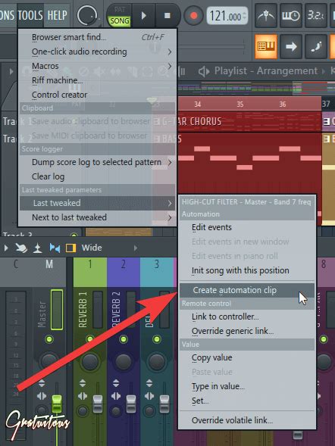
Task: Mute mixer track 3 via its green LED
Action: tap(157, 339)
